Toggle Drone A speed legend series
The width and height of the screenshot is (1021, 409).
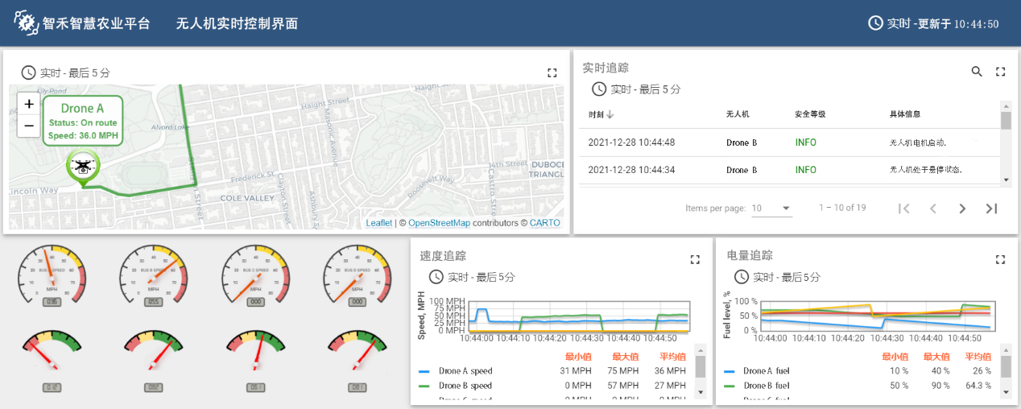point(465,371)
